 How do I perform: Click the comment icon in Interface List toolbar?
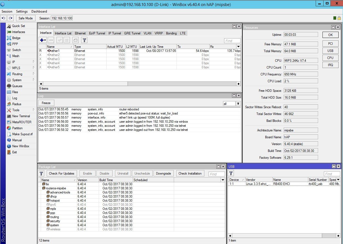pyautogui.click(x=76, y=40)
